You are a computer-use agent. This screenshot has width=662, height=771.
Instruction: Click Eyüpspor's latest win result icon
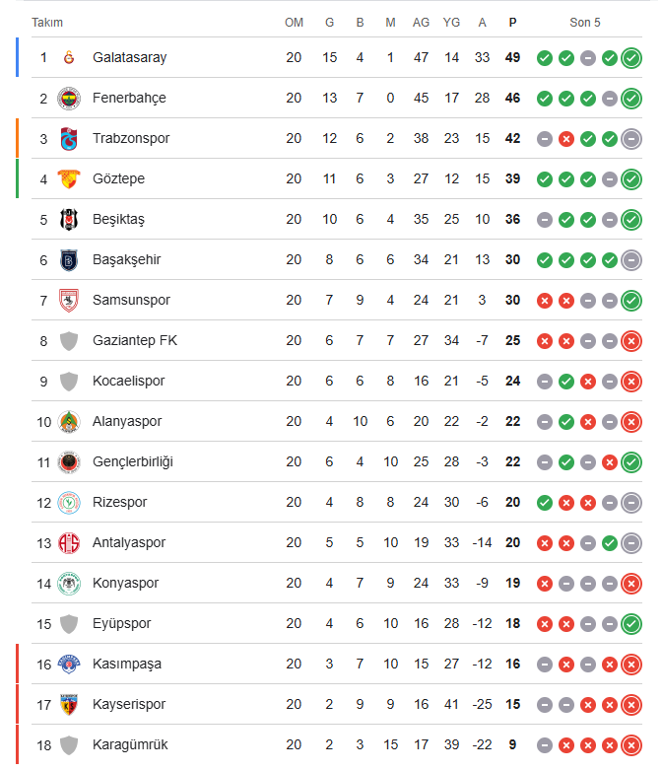click(631, 624)
